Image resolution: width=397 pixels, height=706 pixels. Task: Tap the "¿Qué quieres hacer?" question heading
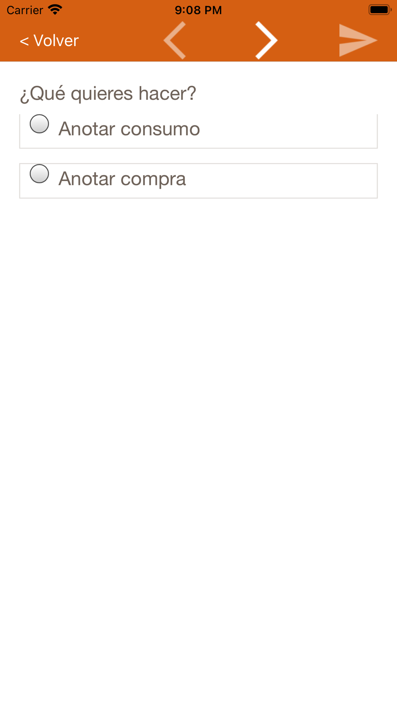[108, 93]
